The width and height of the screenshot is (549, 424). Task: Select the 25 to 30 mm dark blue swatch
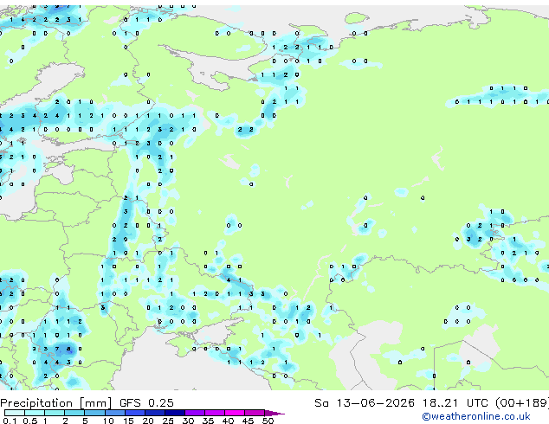pyautogui.click(x=175, y=413)
